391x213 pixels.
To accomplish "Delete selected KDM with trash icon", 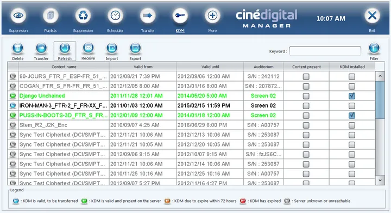I will [18, 48].
